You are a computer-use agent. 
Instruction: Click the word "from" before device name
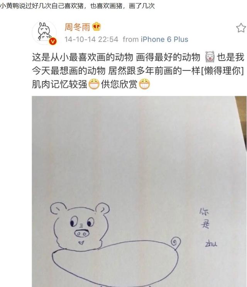point(130,39)
